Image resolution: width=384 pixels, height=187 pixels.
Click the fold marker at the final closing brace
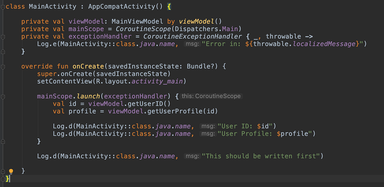(3, 178)
